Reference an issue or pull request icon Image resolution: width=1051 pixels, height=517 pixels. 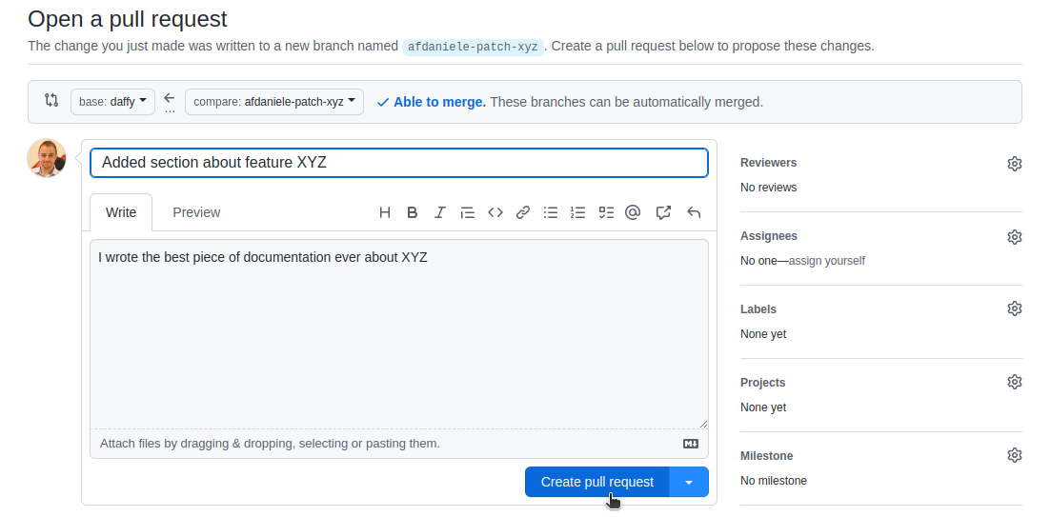coord(663,212)
